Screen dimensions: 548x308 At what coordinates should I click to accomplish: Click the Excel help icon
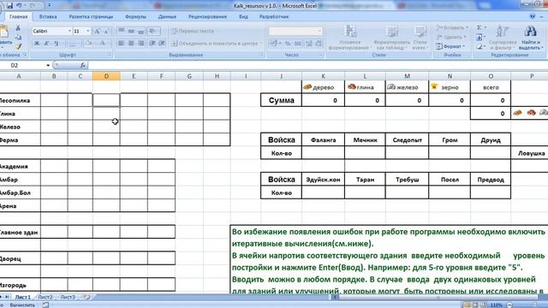point(533,16)
